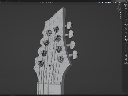The image size is (128, 96).
Task: Open the viewport shading options dropdown
Action: tap(112, 3)
